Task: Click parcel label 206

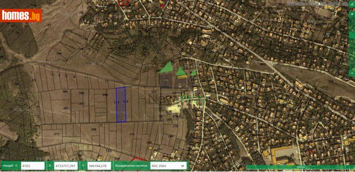Action: (65, 91)
